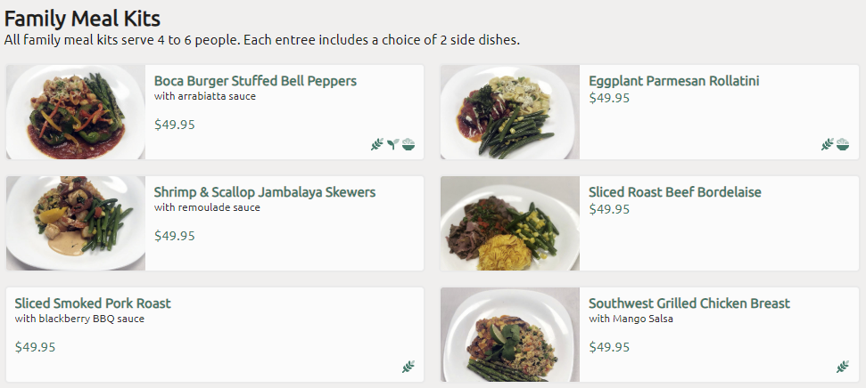Click the Southwest Grilled Chicken photo
Viewport: 866px width, 388px height.
coord(510,335)
